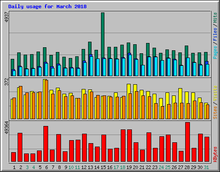Click the day 25 weekend axis label
The image size is (220, 172).
tap(168, 167)
